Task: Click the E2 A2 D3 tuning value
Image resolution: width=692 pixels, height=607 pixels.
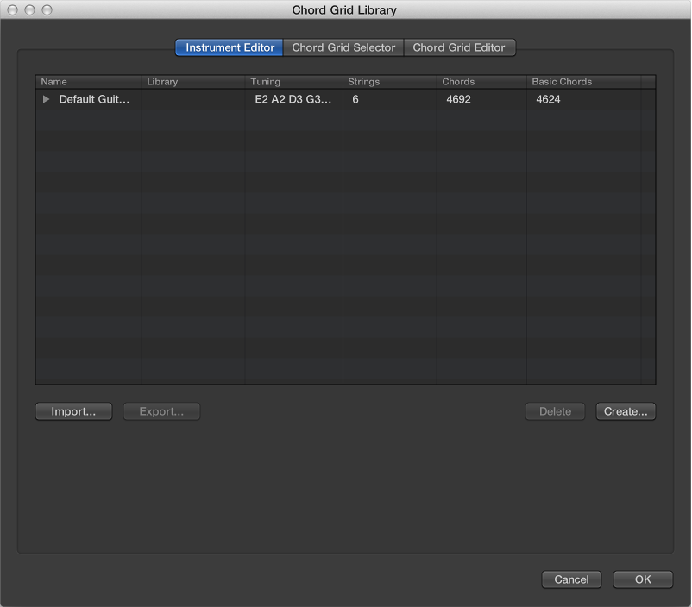Action: click(293, 99)
